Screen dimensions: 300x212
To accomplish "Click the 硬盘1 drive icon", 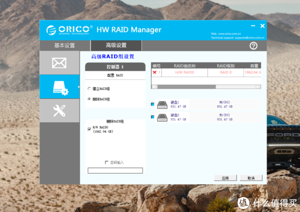I will (x=162, y=104).
